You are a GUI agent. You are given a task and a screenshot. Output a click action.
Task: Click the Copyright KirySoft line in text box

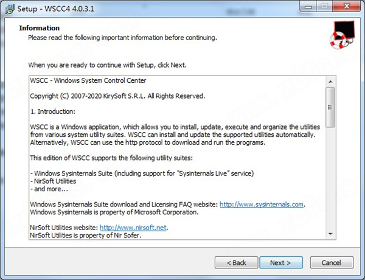(x=117, y=96)
